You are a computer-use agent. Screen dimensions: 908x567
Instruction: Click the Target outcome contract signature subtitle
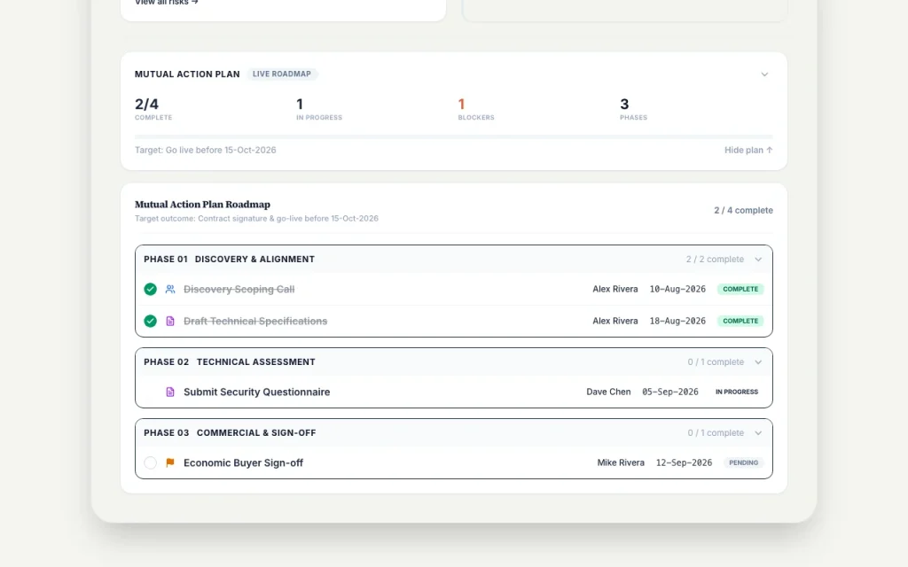coord(256,218)
